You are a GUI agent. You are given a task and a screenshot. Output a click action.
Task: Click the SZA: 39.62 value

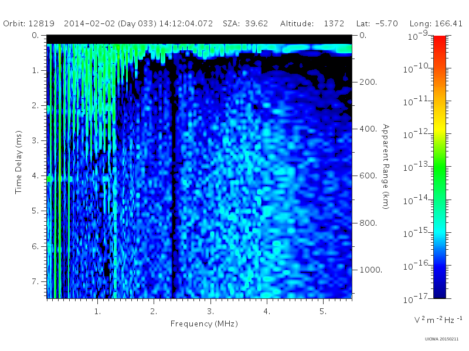pos(245,23)
